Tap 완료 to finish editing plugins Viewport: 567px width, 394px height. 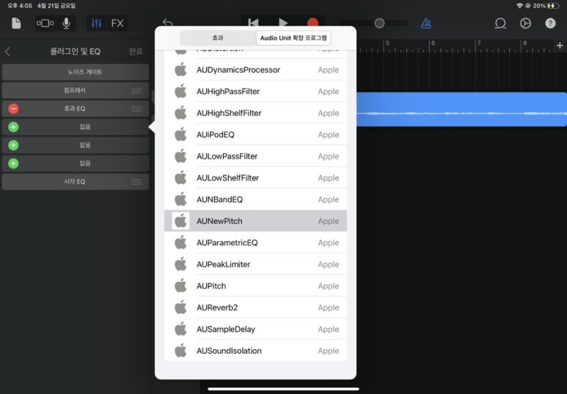pos(136,51)
